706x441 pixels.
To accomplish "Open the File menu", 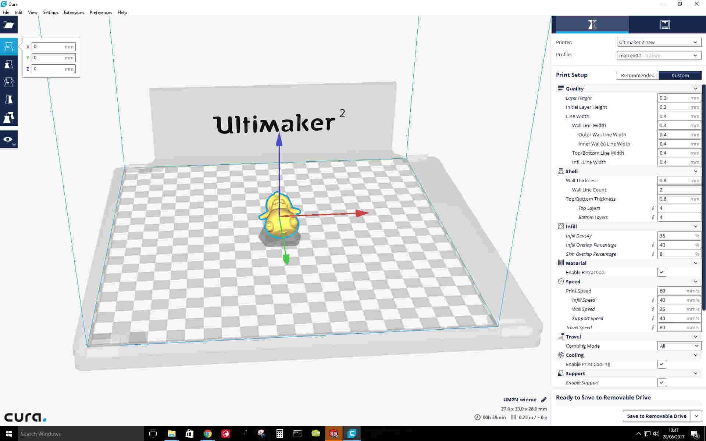I will coord(6,12).
